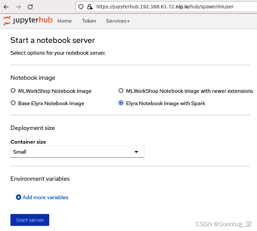Expand the Services dropdown menu
The width and height of the screenshot is (257, 231).
coord(118,21)
